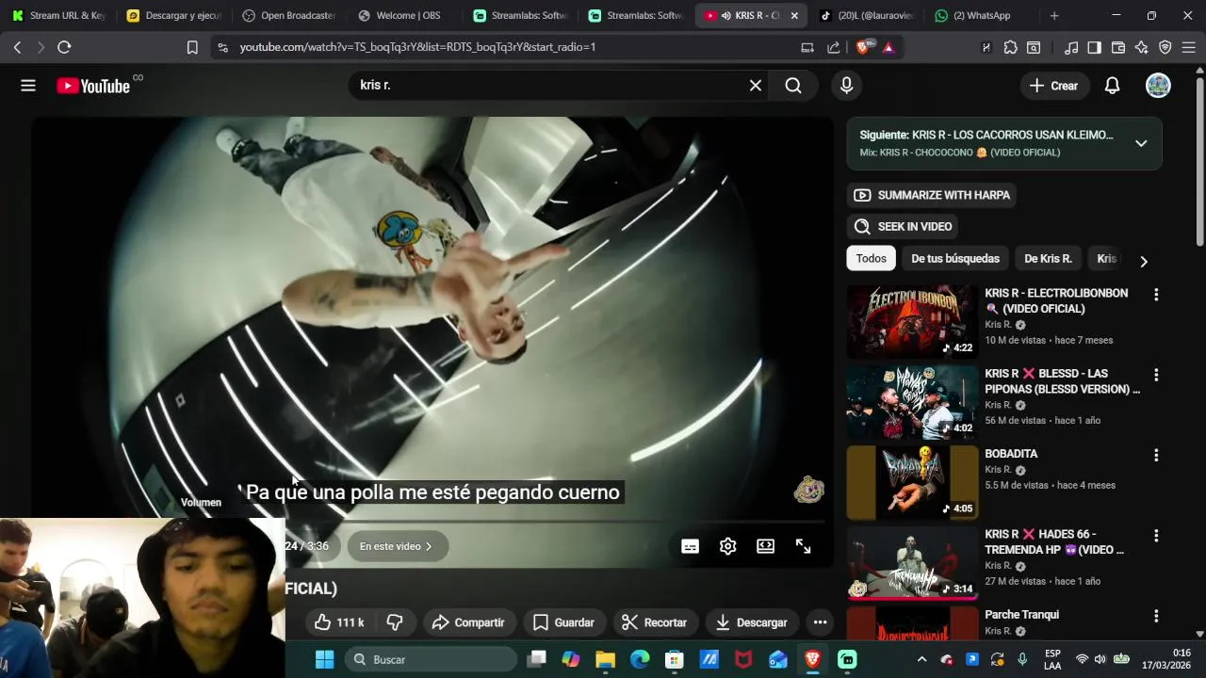
Task: Toggle the browser sidebar panel
Action: pyautogui.click(x=1094, y=47)
